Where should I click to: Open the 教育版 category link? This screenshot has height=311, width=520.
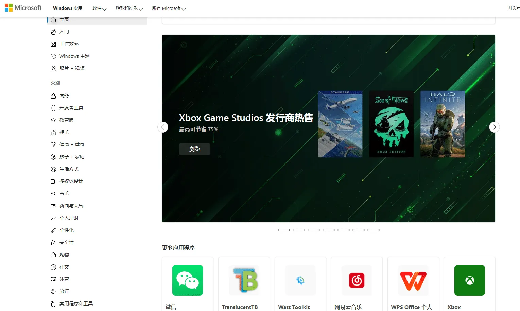(x=97, y=120)
